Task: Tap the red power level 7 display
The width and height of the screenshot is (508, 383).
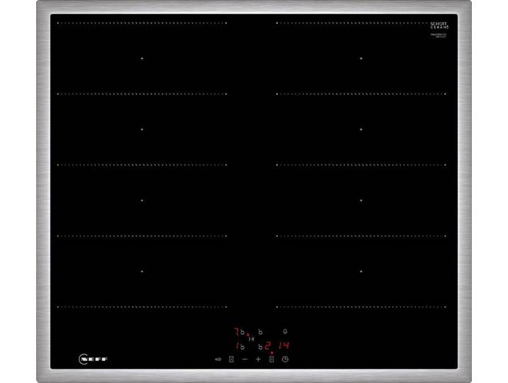Action: pos(236,332)
